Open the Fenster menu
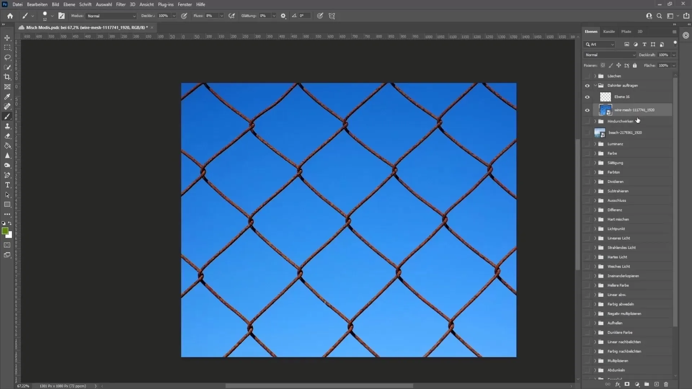The width and height of the screenshot is (692, 389). click(x=185, y=4)
